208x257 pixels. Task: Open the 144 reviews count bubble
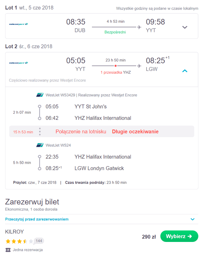pyautogui.click(x=39, y=241)
